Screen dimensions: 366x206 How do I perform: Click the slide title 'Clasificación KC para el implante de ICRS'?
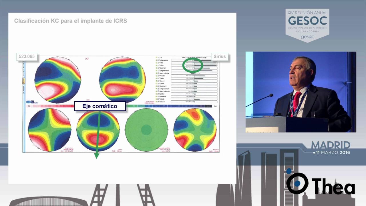pyautogui.click(x=71, y=21)
